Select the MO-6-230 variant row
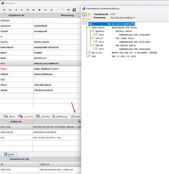 pyautogui.click(x=40, y=170)
